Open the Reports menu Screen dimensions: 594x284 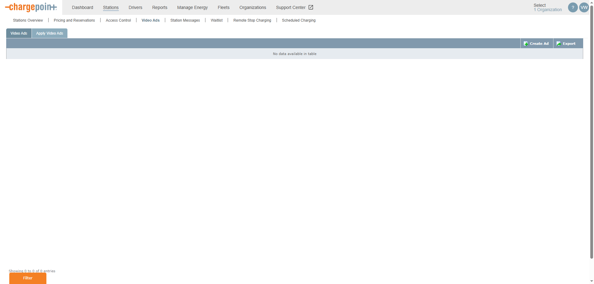tap(160, 7)
